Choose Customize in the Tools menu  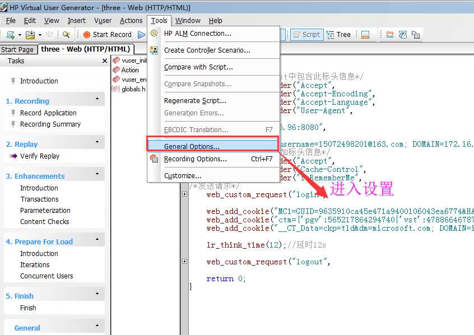click(213, 176)
